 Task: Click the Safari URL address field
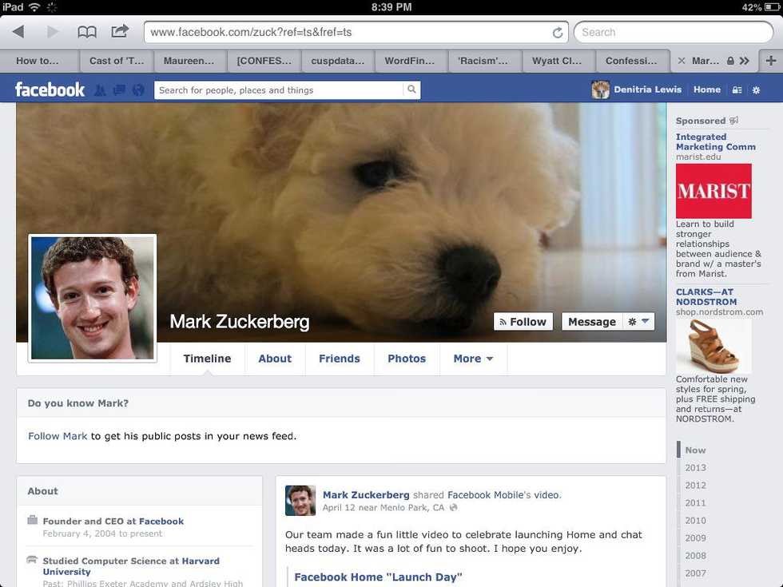coord(350,33)
